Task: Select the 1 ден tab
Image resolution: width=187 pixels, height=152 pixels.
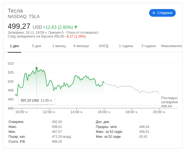Action: (x=15, y=46)
